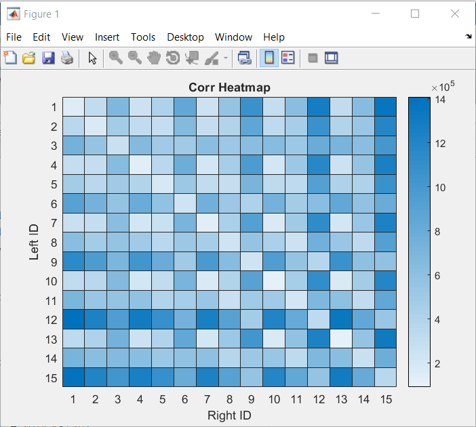Screen dimensions: 476x427
Task: Toggle the Insert Legend button
Action: tap(287, 58)
